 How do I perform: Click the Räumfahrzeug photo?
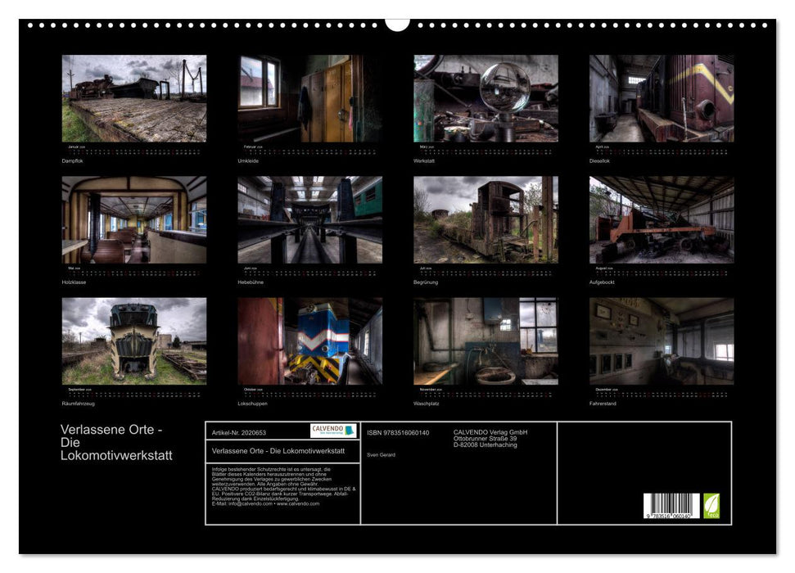[134, 341]
